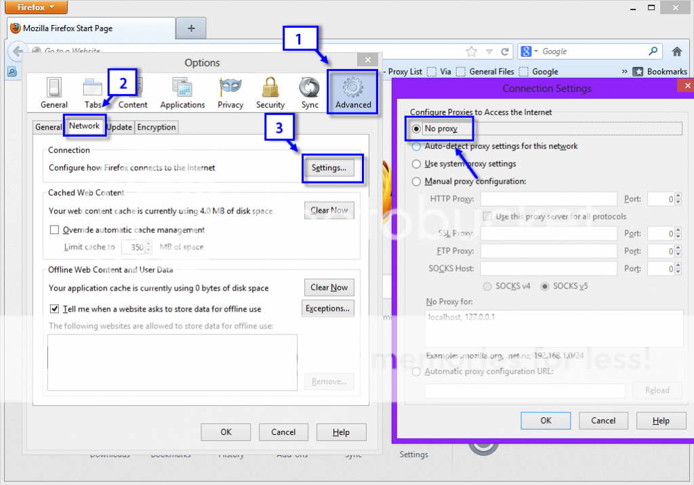Close the Options dialog
The height and width of the screenshot is (485, 694).
pos(368,60)
